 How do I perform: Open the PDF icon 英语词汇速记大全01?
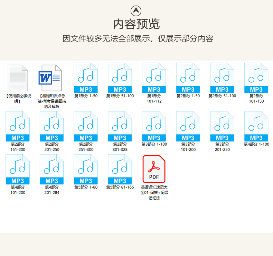point(154,169)
